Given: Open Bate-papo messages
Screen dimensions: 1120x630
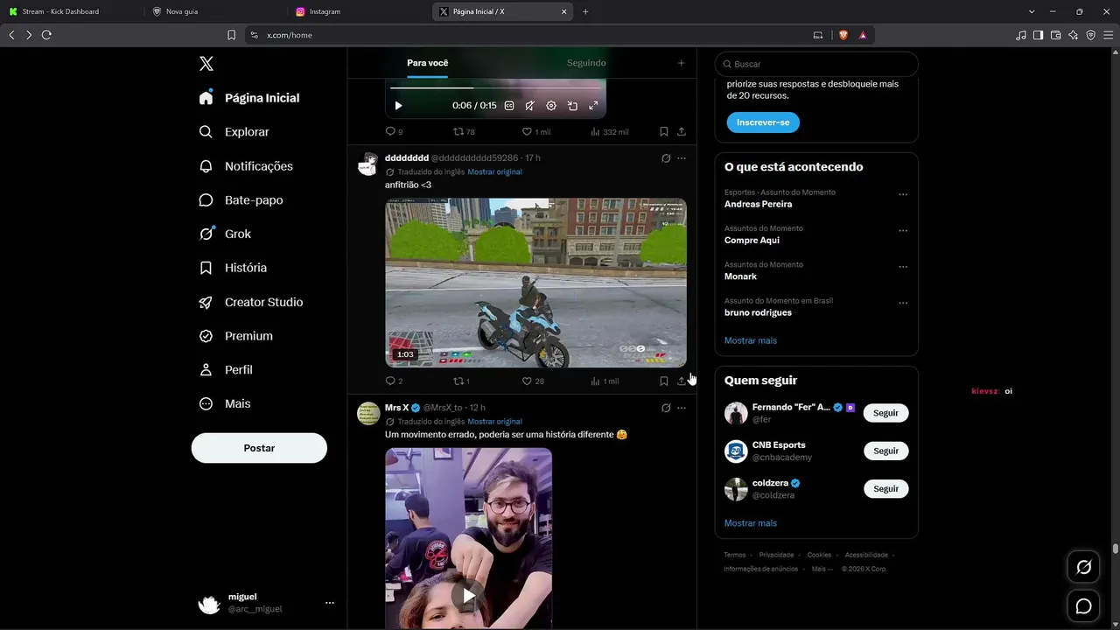Looking at the screenshot, I should [241, 200].
